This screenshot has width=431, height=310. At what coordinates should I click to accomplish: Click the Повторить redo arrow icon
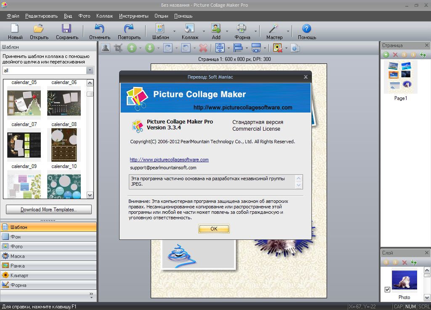click(x=129, y=28)
